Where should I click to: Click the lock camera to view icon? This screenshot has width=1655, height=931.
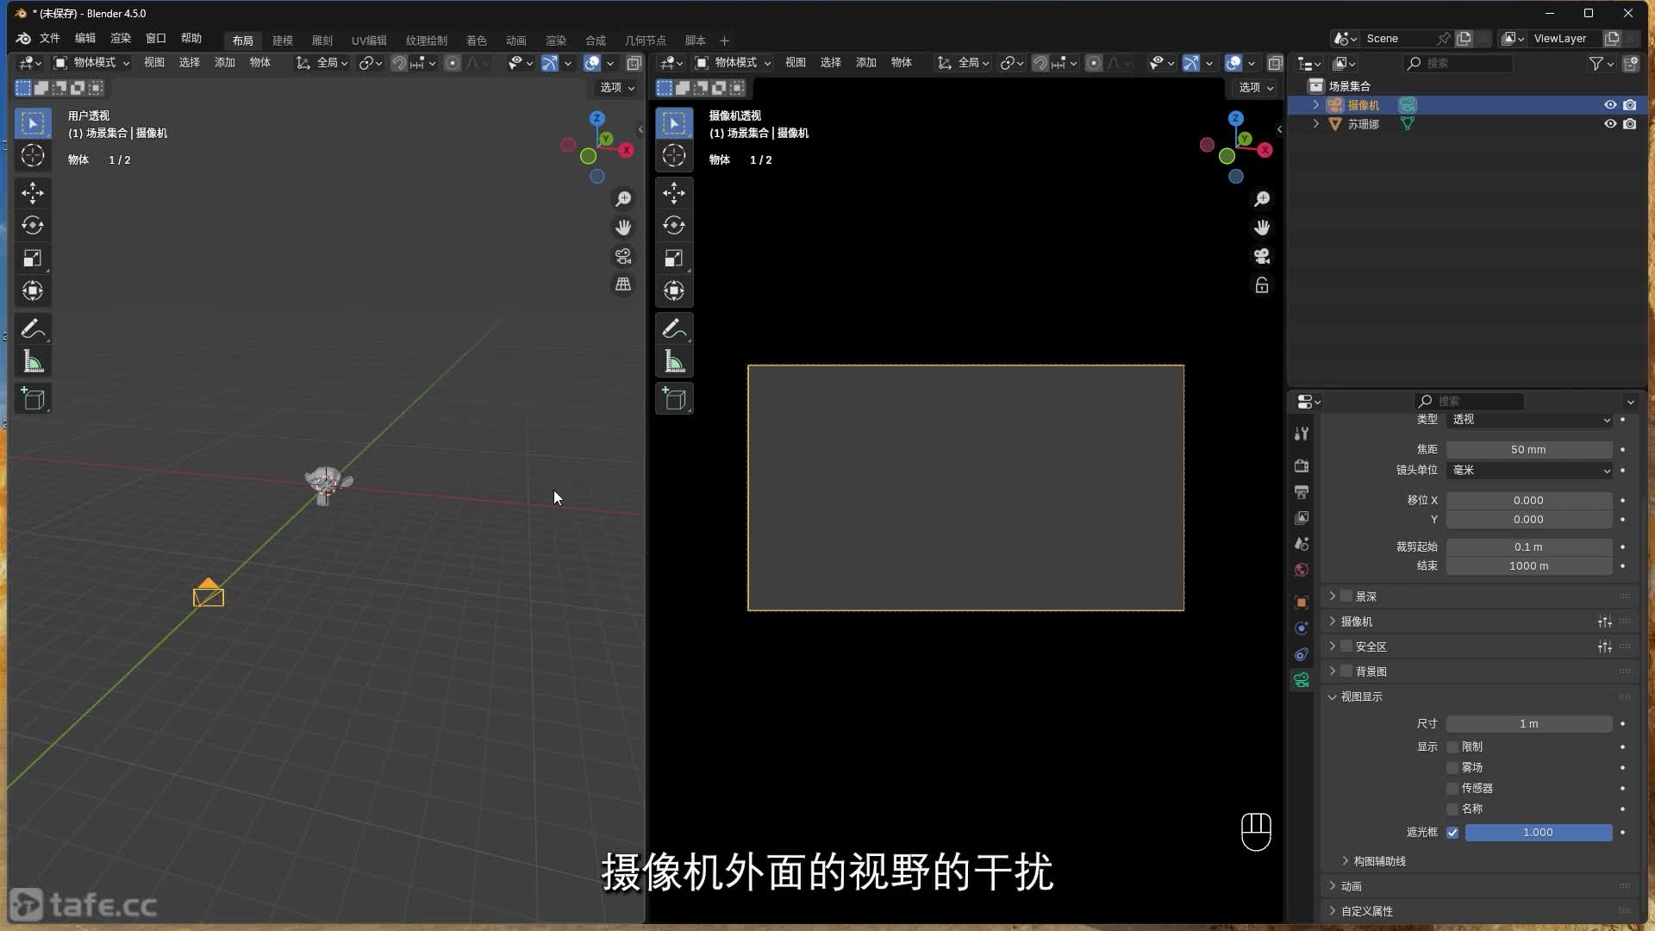tap(1262, 285)
